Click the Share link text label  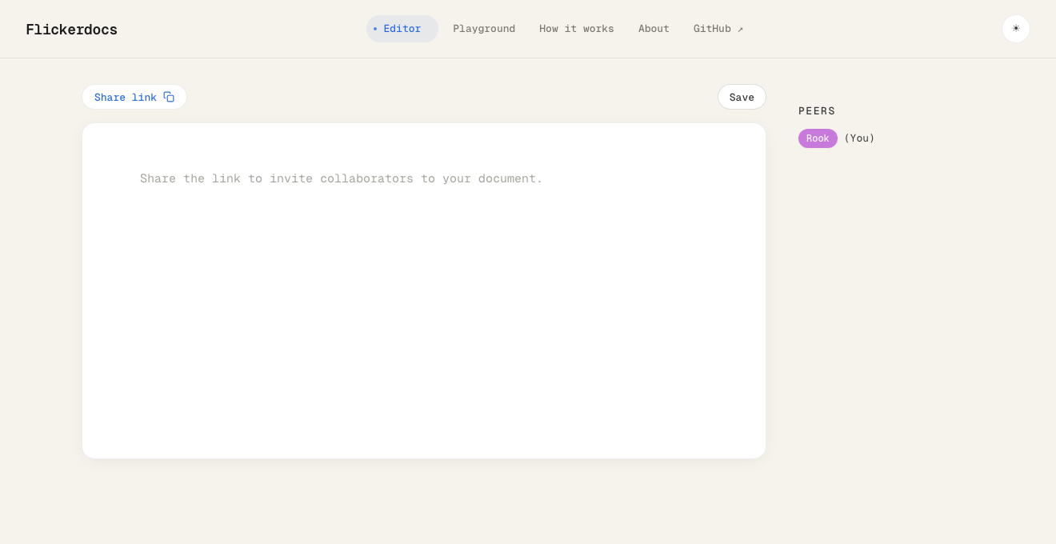pos(126,97)
